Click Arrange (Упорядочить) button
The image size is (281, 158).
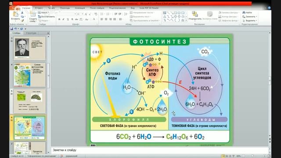coord(195,16)
